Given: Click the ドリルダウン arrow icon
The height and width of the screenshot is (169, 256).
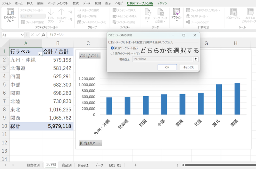Looking at the screenshot, I should click(x=51, y=12).
